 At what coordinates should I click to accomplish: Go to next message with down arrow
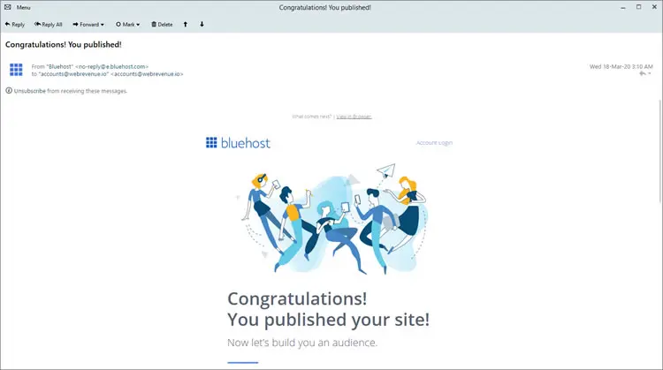pos(202,25)
